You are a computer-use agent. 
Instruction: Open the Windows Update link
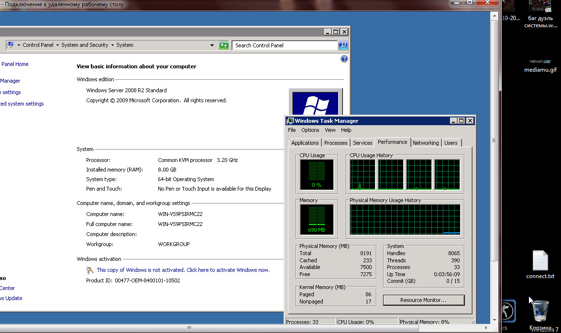[x=11, y=298]
